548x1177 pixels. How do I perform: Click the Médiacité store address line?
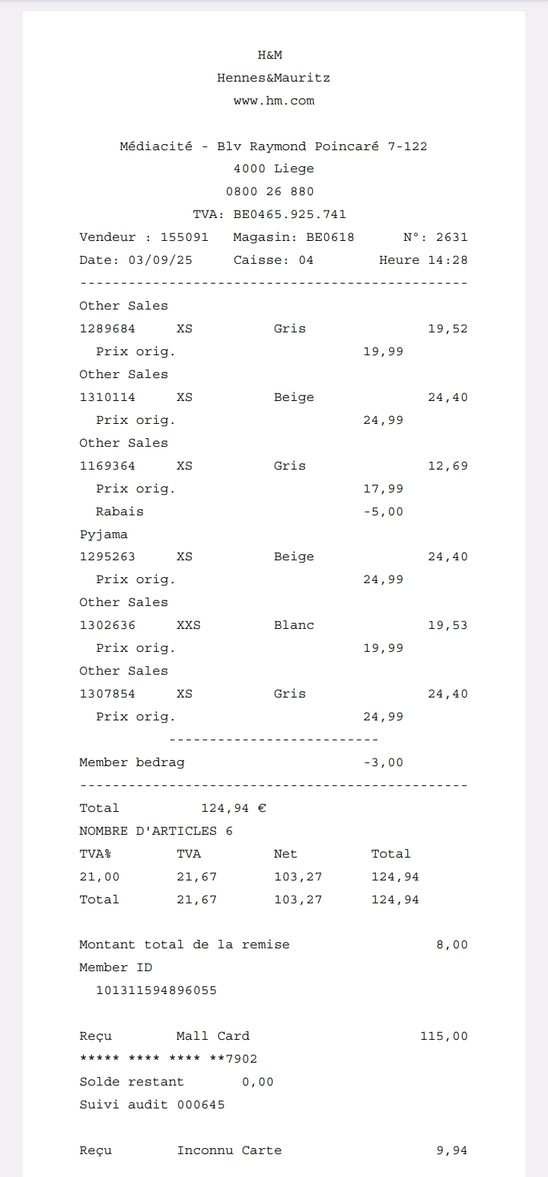tap(273, 146)
